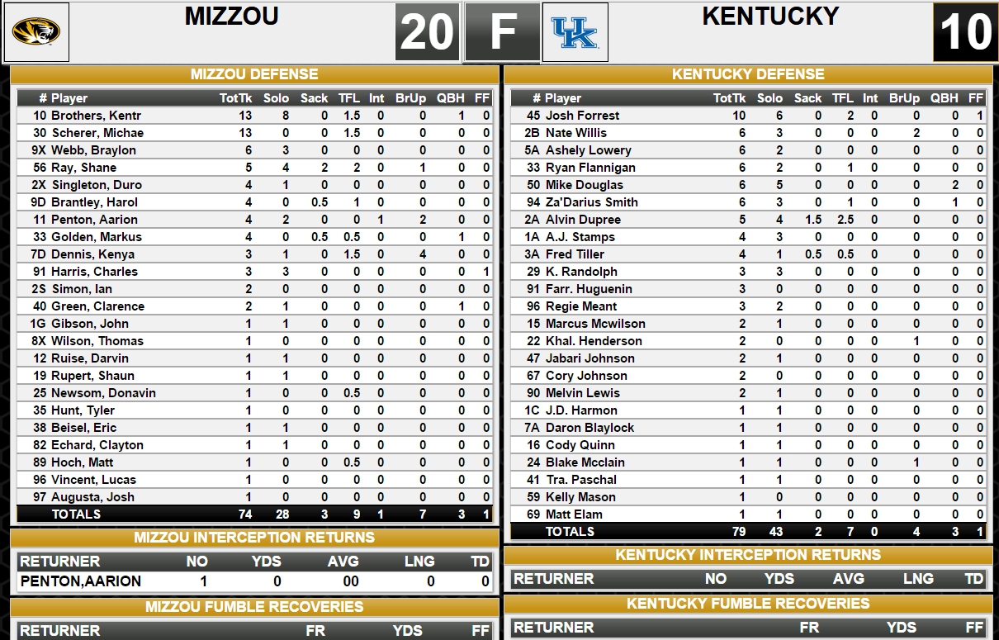Open the Mizzou Defense section header
Viewport: 999px width, 640px height.
(x=254, y=74)
